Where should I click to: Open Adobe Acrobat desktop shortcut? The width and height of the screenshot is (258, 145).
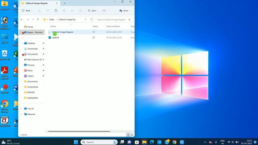pyautogui.click(x=4, y=73)
